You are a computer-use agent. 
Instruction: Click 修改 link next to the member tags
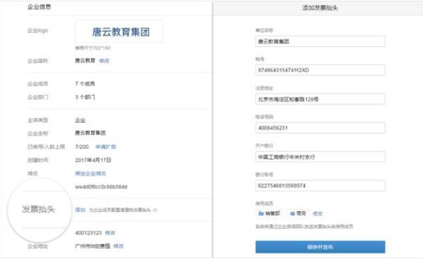317,213
